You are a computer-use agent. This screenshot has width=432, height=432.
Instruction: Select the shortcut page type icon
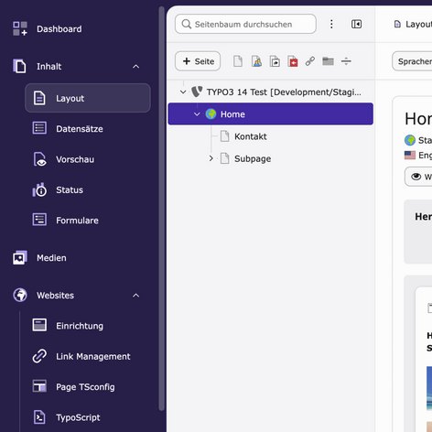coord(275,61)
